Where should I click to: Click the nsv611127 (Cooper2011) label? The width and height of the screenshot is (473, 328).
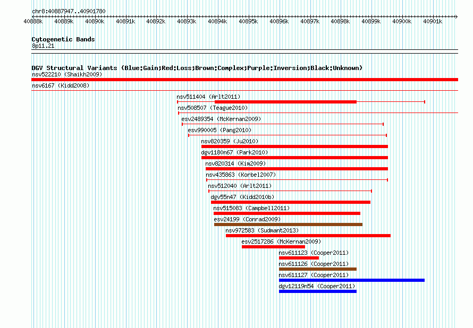(314, 275)
